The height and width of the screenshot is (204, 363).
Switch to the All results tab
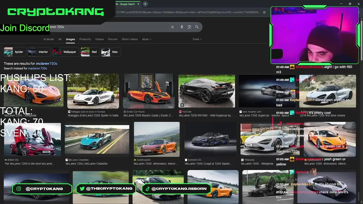click(x=60, y=39)
